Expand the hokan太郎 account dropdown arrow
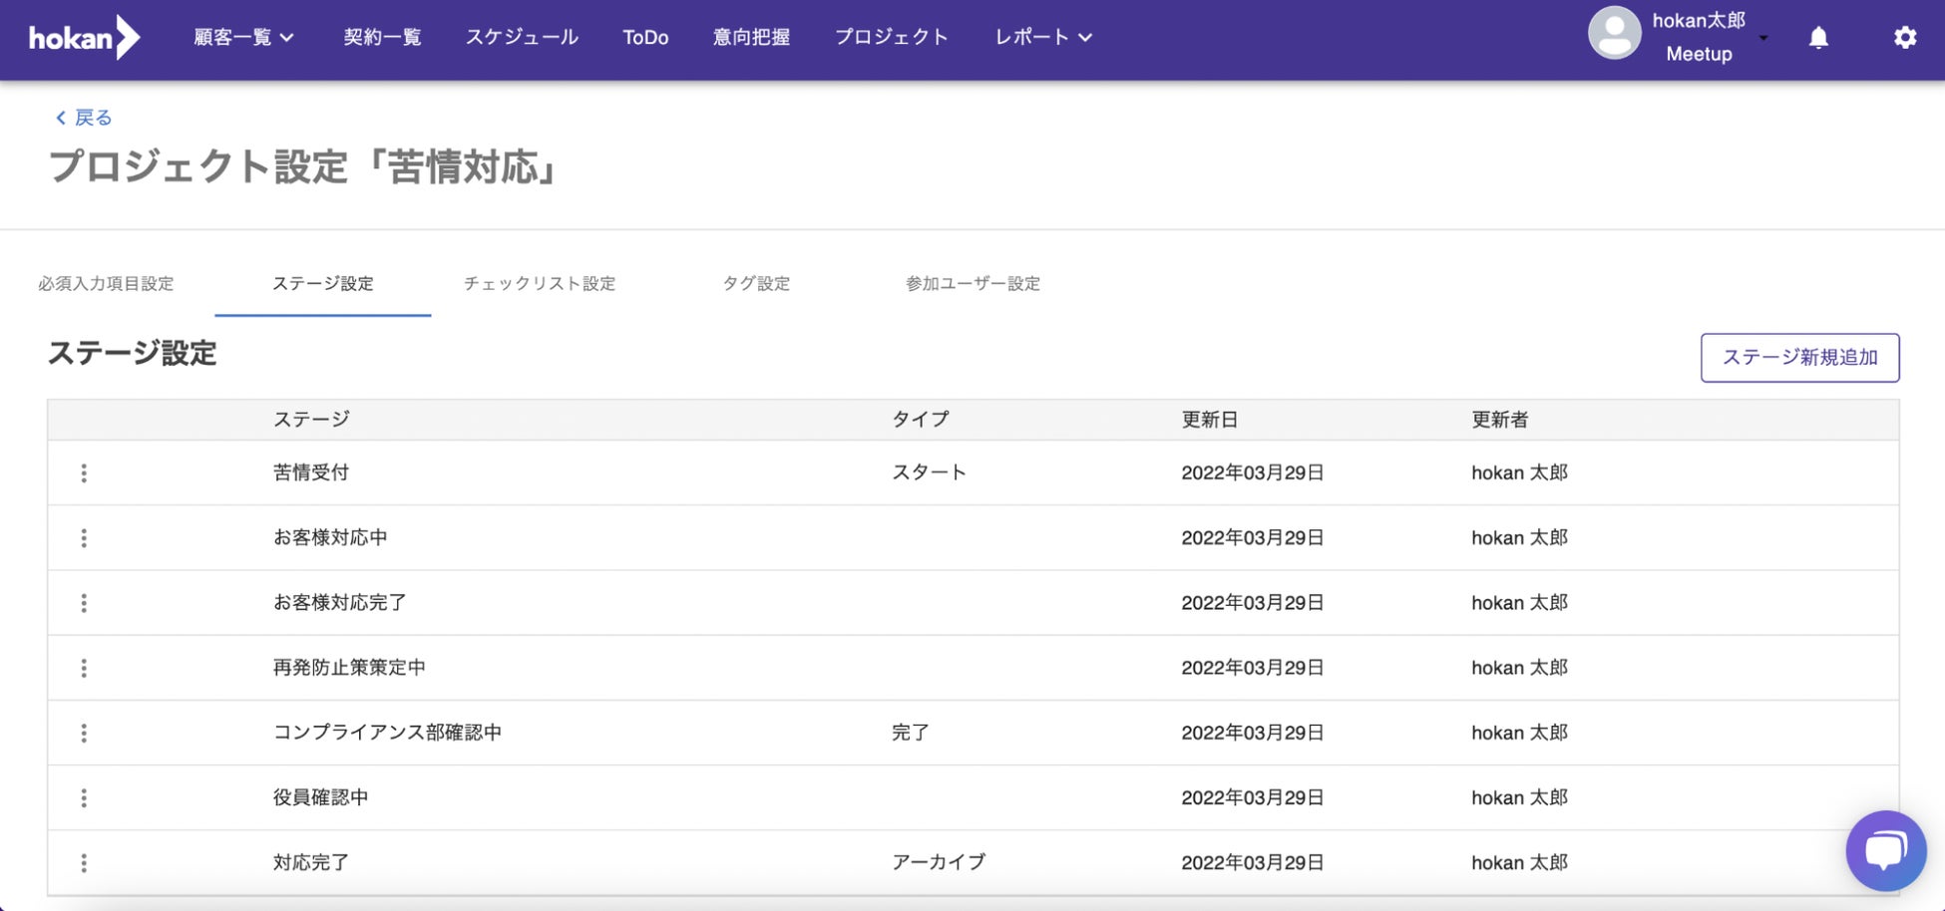This screenshot has height=911, width=1945. [x=1763, y=39]
